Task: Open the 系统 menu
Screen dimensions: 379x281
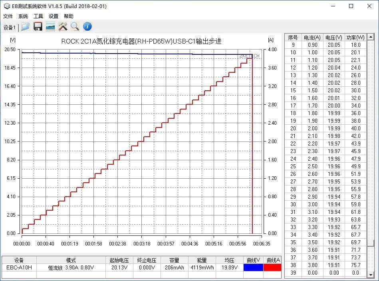Action: tap(23, 16)
